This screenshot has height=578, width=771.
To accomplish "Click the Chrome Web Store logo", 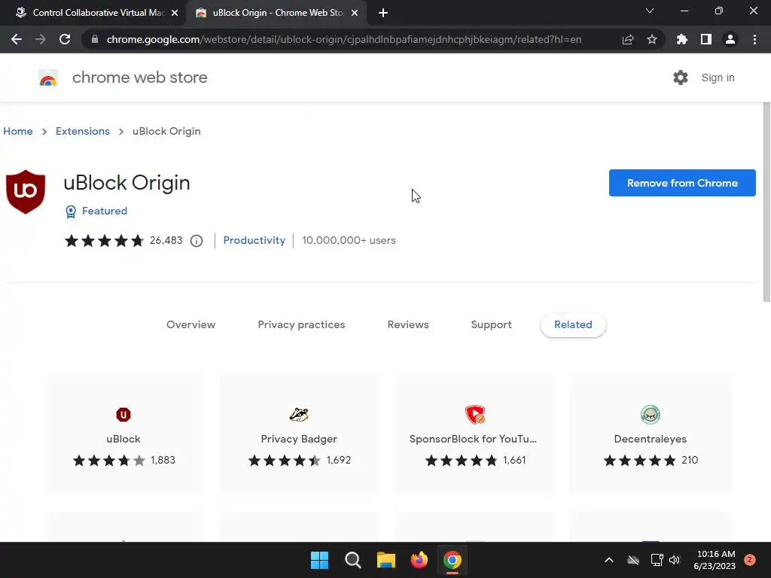I will coord(48,78).
